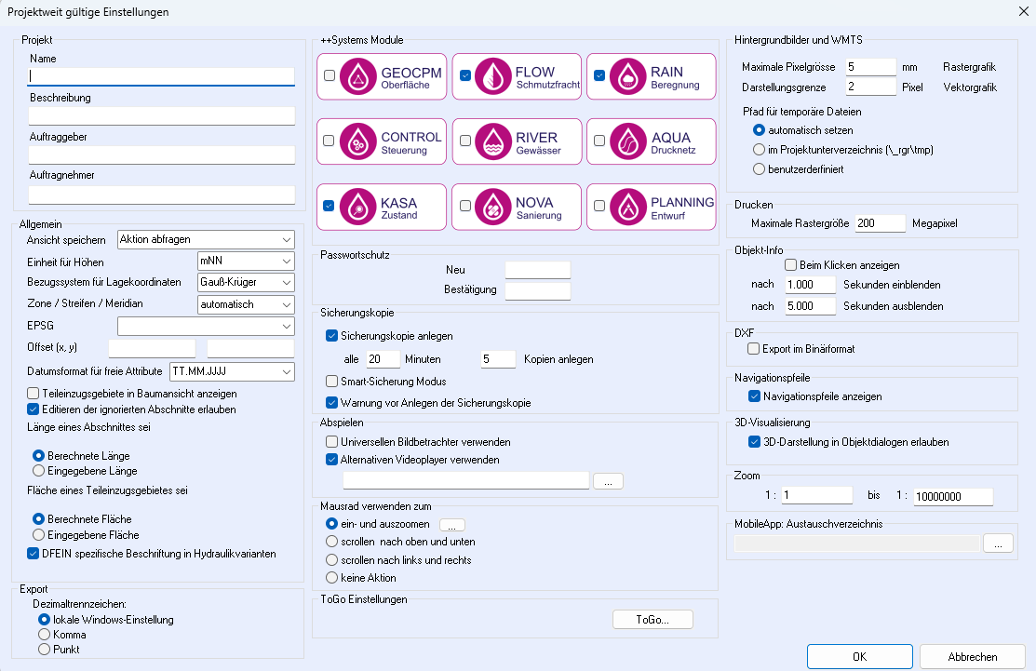The image size is (1036, 671).
Task: Click the FLOW Schmutzfracht module icon
Action: pyautogui.click(x=493, y=76)
